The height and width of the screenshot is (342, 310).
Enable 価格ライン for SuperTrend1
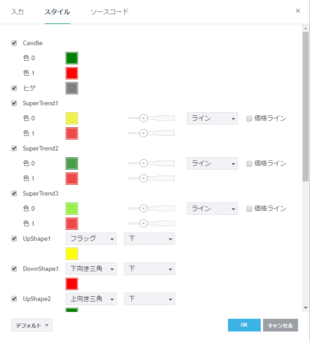[x=249, y=119]
